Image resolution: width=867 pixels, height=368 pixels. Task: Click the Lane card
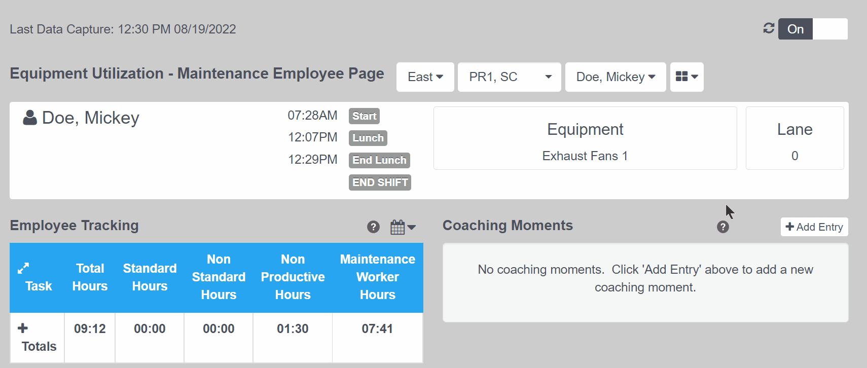[794, 138]
